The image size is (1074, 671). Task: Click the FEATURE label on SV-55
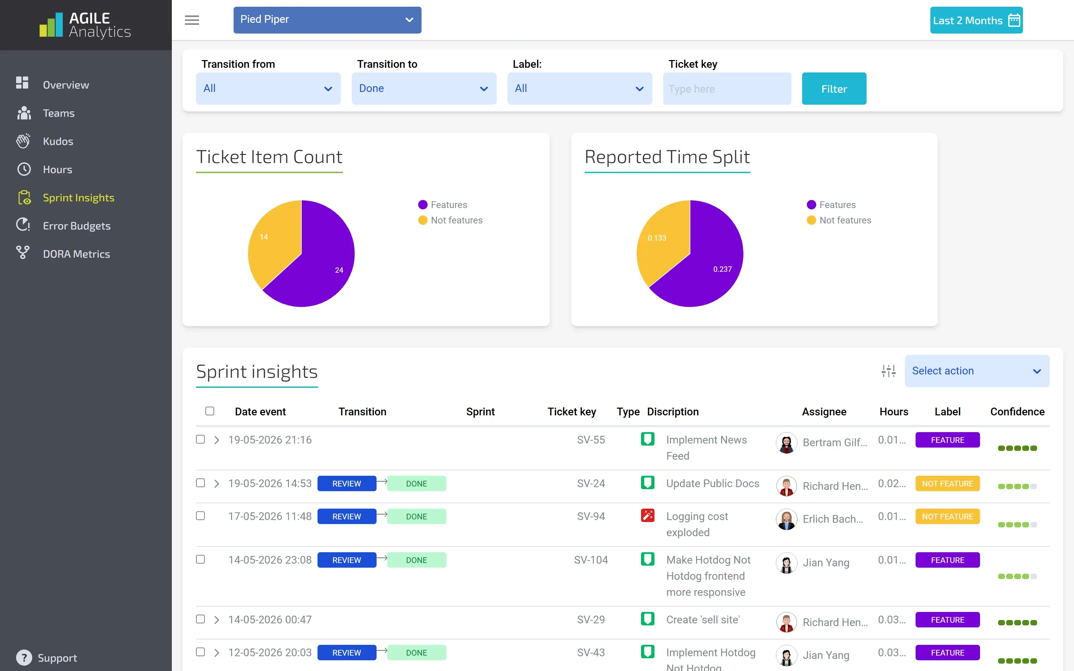947,440
